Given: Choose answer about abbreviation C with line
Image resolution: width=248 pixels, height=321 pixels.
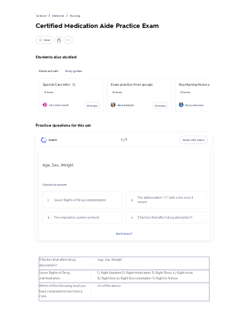Looking at the screenshot, I should 166,200.
